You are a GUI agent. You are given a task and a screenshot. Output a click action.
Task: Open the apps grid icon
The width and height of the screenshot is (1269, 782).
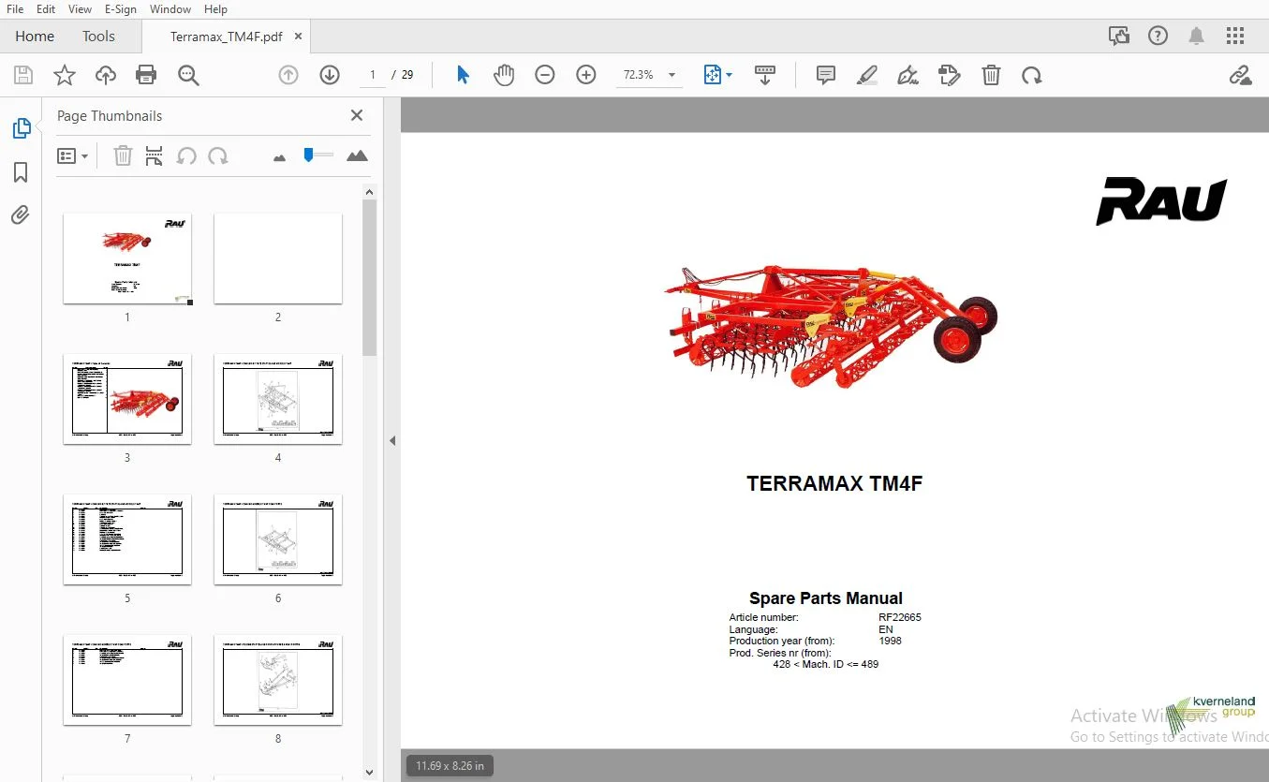click(1235, 37)
